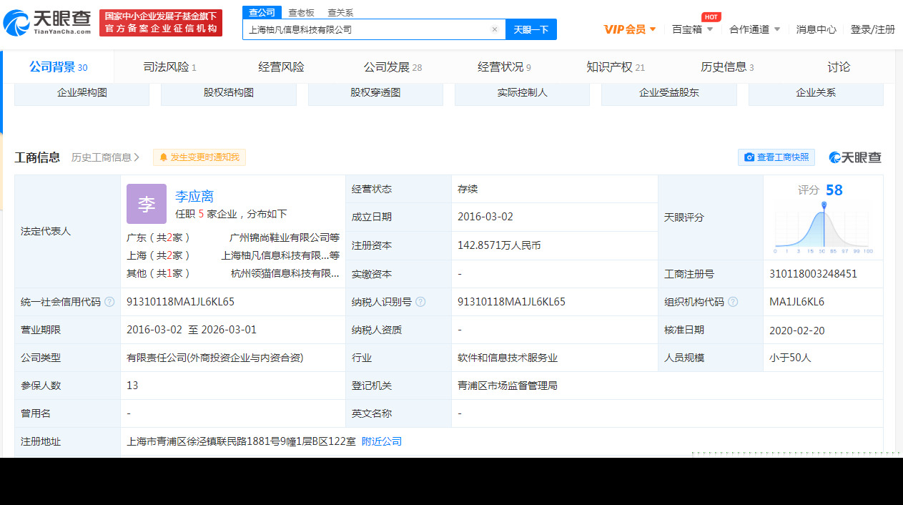This screenshot has width=903, height=505.
Task: Expand the 百宝箱 menu
Action: (x=693, y=29)
